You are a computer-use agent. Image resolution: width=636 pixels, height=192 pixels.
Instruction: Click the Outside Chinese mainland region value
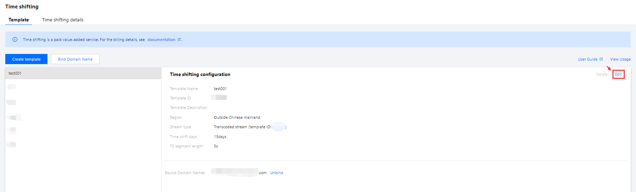[237, 117]
